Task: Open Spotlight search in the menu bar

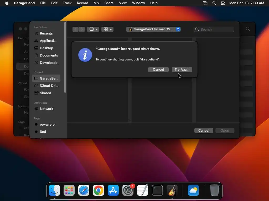Action: tap(214, 3)
